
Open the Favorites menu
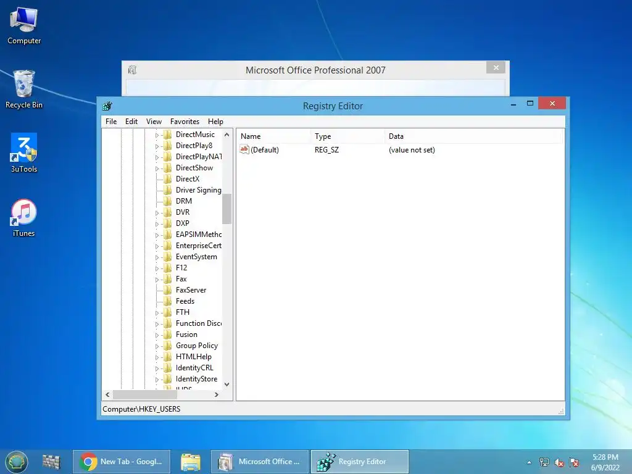point(185,122)
